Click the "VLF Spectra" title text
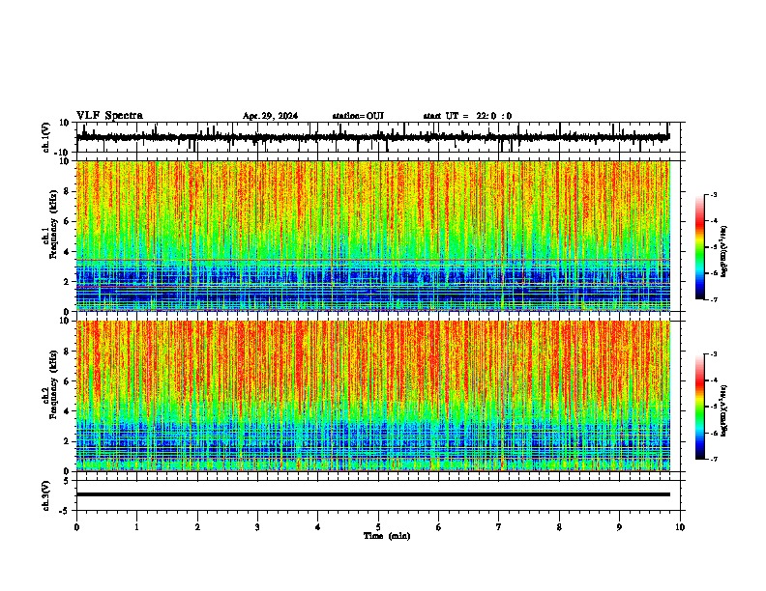The width and height of the screenshot is (766, 591). 109,116
